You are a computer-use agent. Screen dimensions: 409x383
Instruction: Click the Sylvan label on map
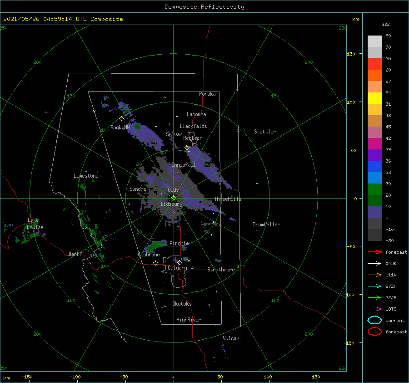(x=174, y=134)
